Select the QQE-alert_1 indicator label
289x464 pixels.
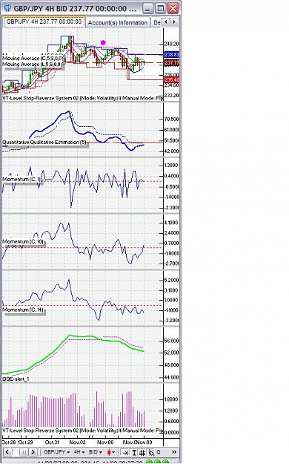pyautogui.click(x=16, y=379)
